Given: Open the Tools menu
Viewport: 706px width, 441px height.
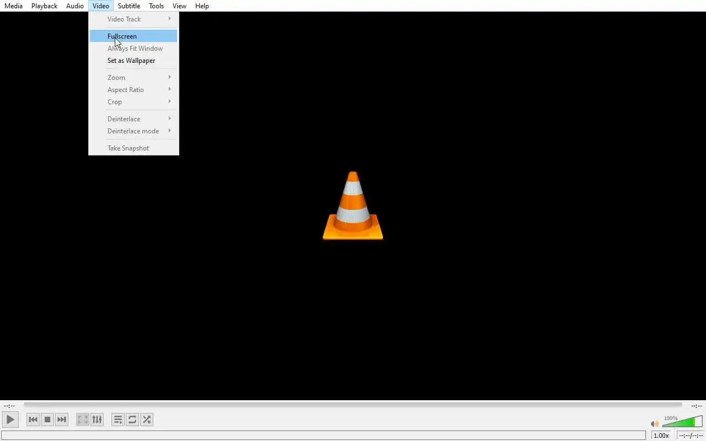Looking at the screenshot, I should coord(157,6).
